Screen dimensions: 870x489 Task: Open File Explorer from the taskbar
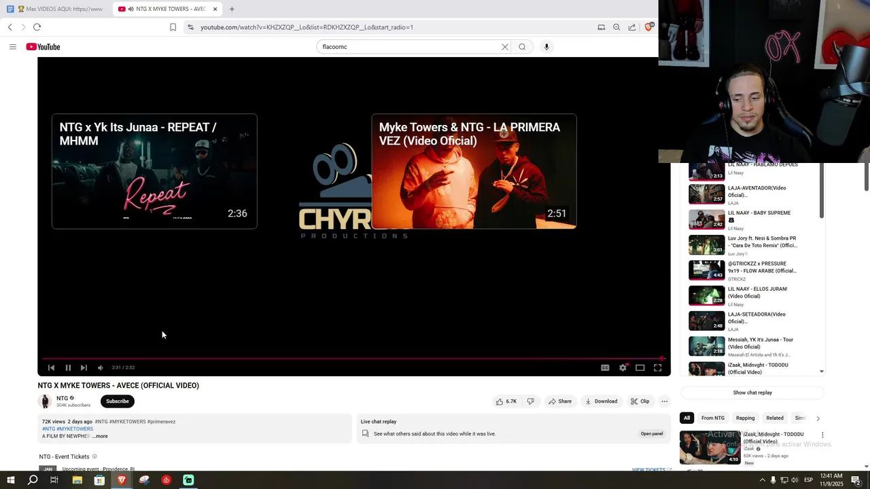click(x=77, y=480)
